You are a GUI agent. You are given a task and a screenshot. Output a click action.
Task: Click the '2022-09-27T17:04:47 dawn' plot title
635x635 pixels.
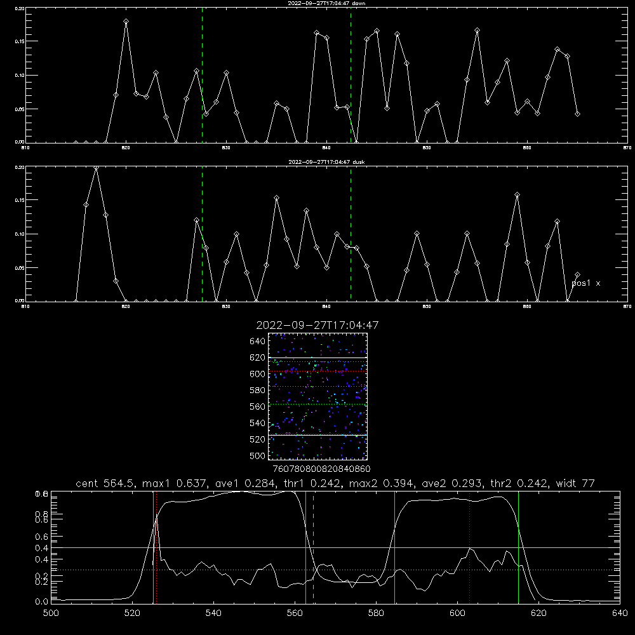tap(326, 3)
